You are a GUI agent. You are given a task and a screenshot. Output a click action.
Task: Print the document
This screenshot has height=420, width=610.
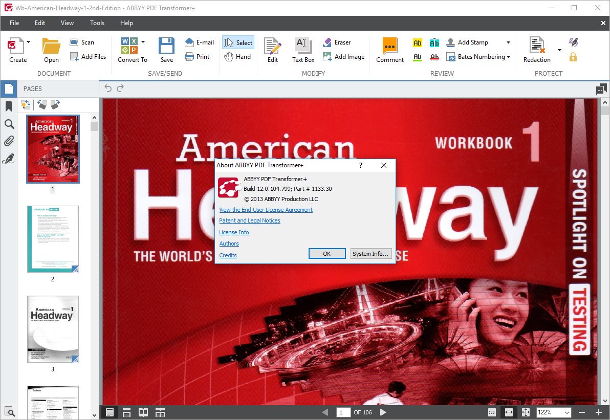pyautogui.click(x=197, y=57)
